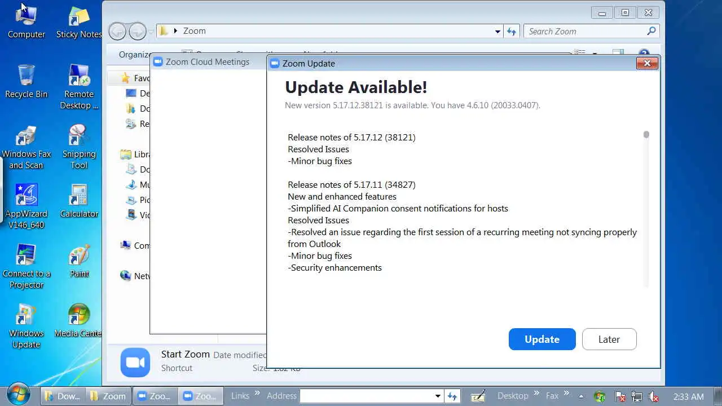Viewport: 722px width, 406px height.
Task: Select the Calculator desktop icon
Action: [x=79, y=201]
